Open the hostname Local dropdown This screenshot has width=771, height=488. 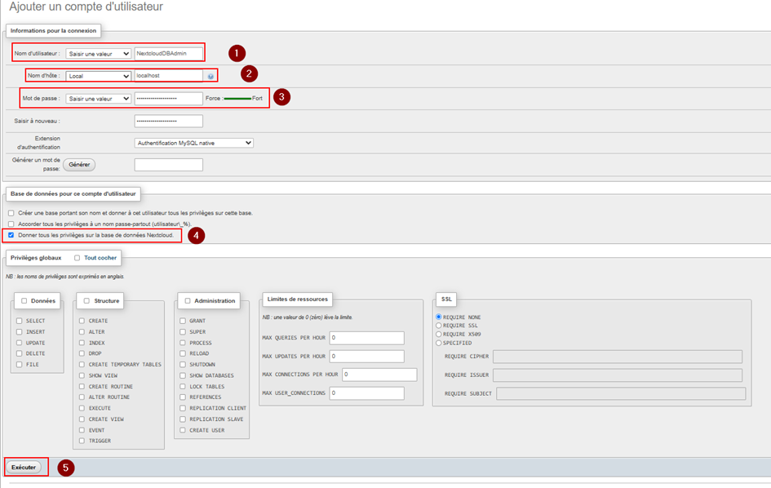[x=98, y=76]
